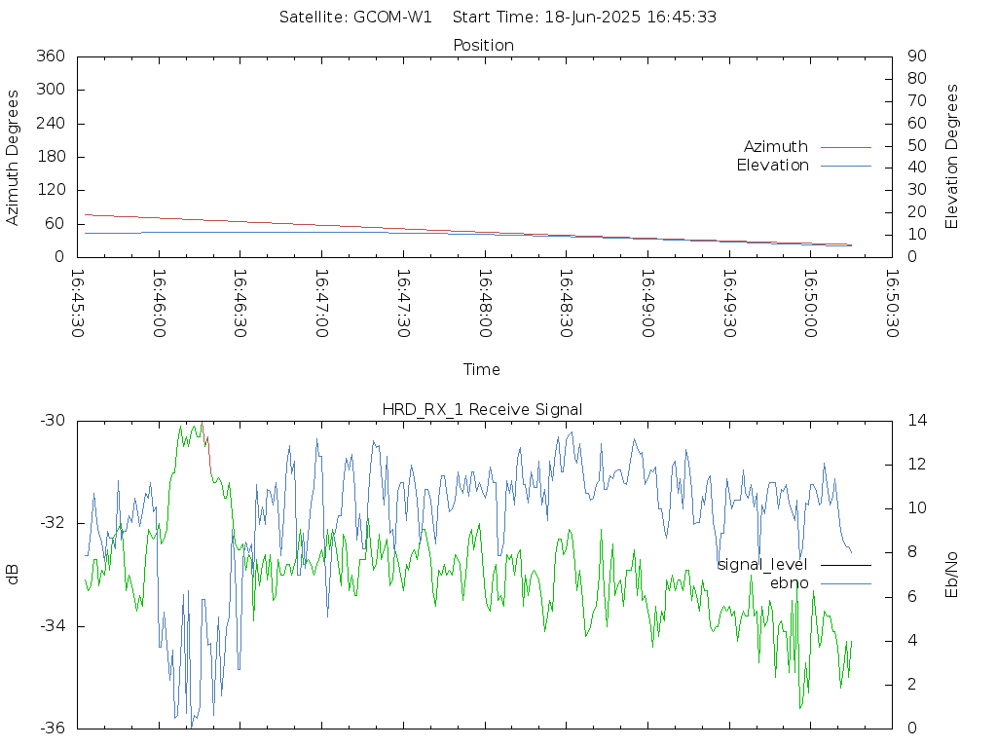Select the 'HRD_RX_1 Receive Signal' chart title

(x=482, y=410)
